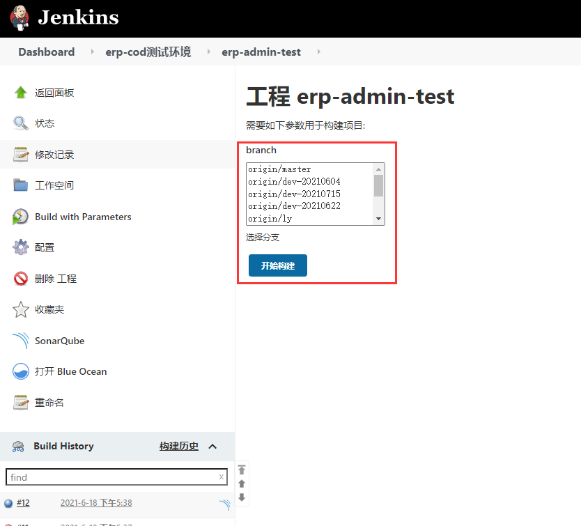Jump to top of build history arrow
The width and height of the screenshot is (581, 526).
point(242,470)
